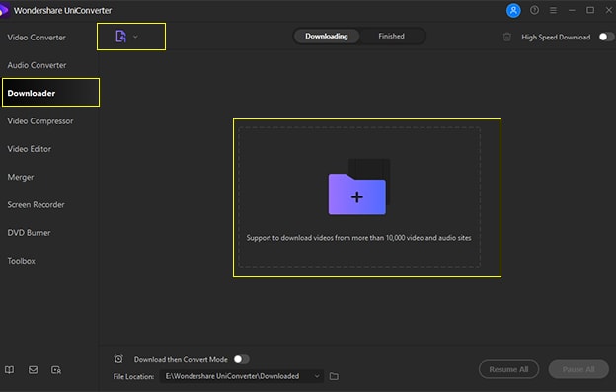Click the scheduler alarm clock icon
Screen dimensions: 616x392
coord(118,359)
